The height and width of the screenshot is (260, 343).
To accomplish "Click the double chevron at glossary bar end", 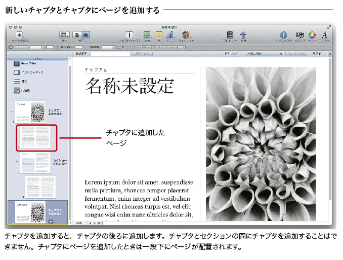I will coord(330,54).
